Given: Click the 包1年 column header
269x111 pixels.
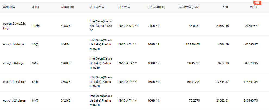Looking at the screenshot, I should coord(254,7).
